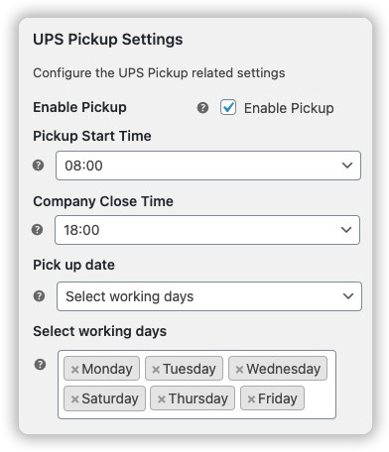This screenshot has height=452, width=389.
Task: Click help icon for Select working days
Action: coord(40,365)
